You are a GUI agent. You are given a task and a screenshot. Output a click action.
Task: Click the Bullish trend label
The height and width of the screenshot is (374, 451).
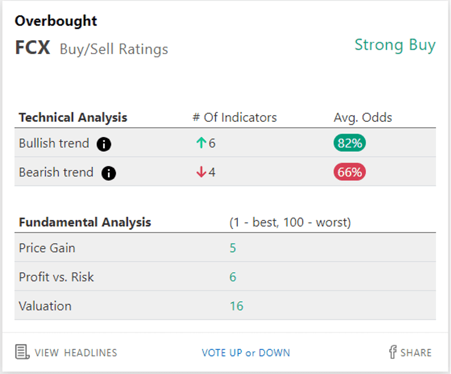tap(54, 143)
